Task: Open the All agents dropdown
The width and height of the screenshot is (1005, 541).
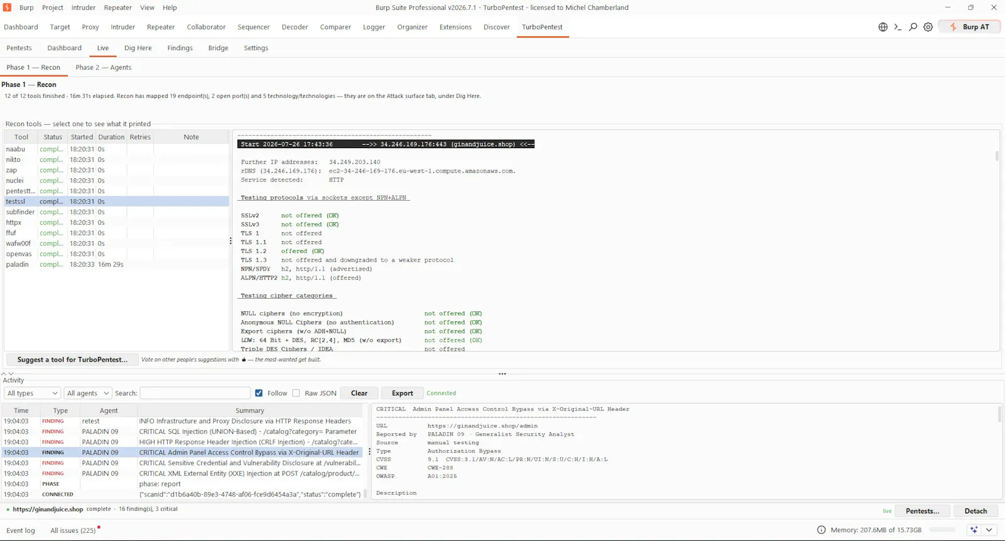Action: (88, 393)
